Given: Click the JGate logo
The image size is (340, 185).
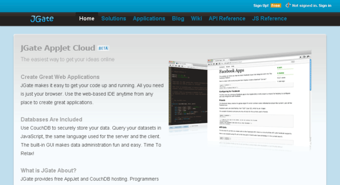Looking at the screenshot, I should (42, 19).
